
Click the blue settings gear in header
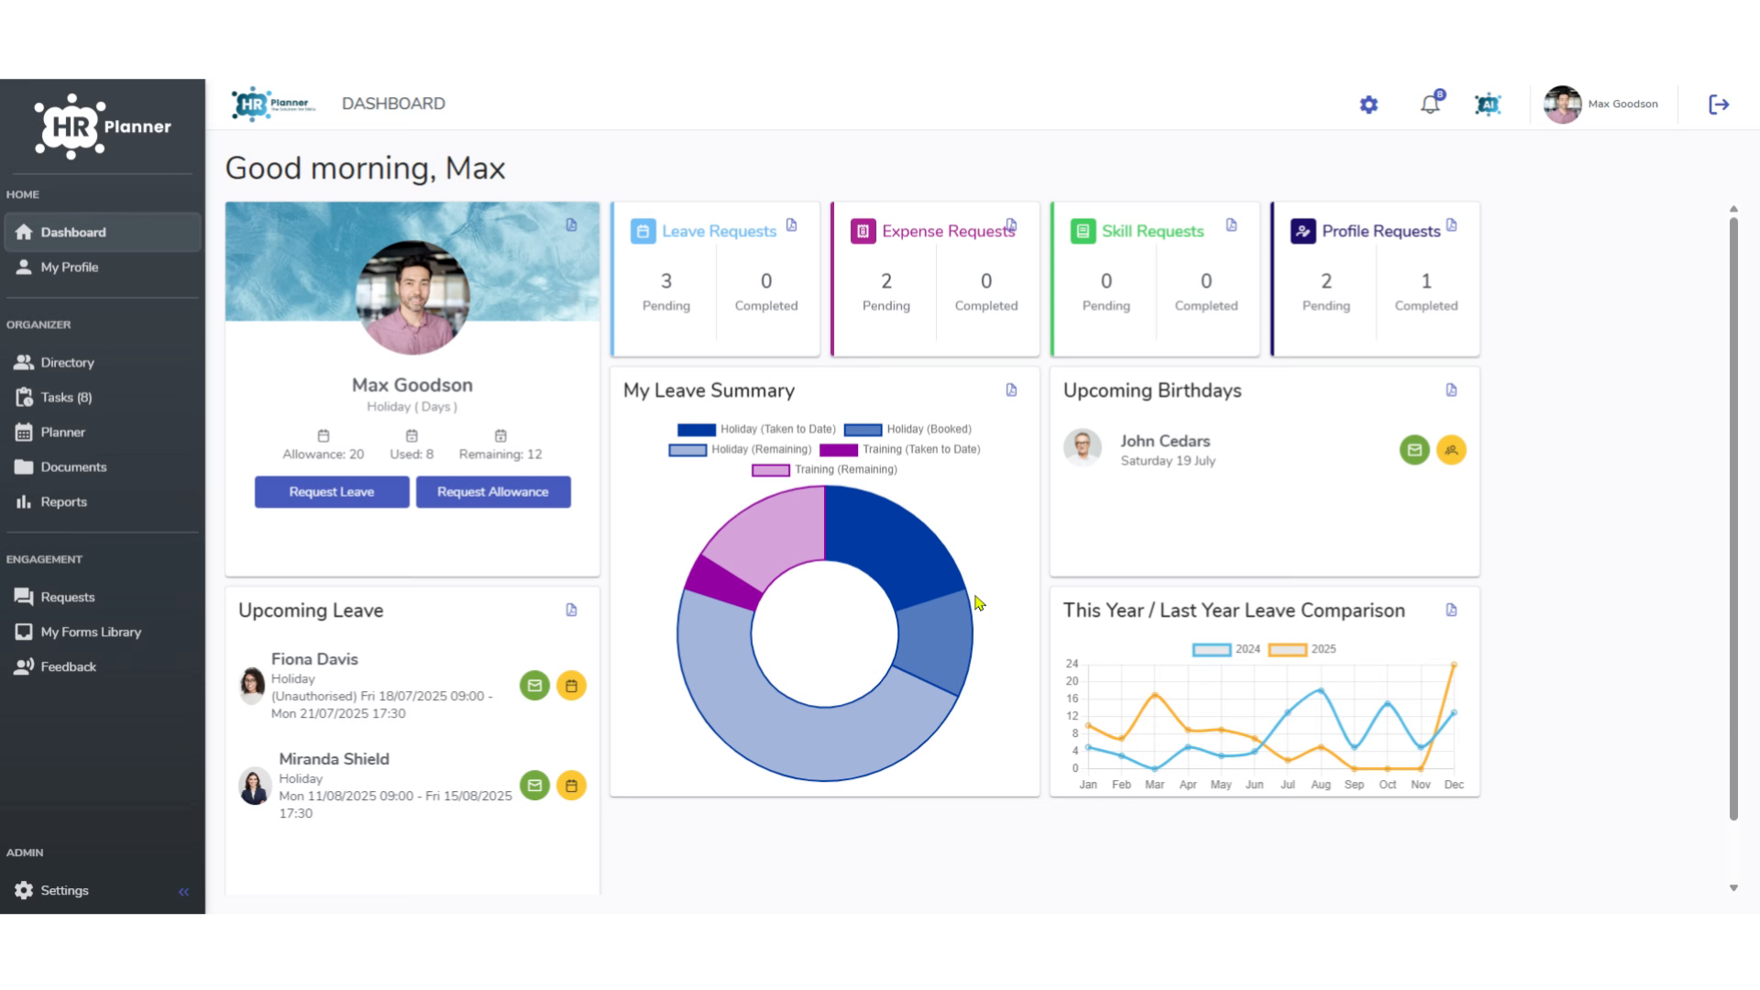tap(1369, 104)
